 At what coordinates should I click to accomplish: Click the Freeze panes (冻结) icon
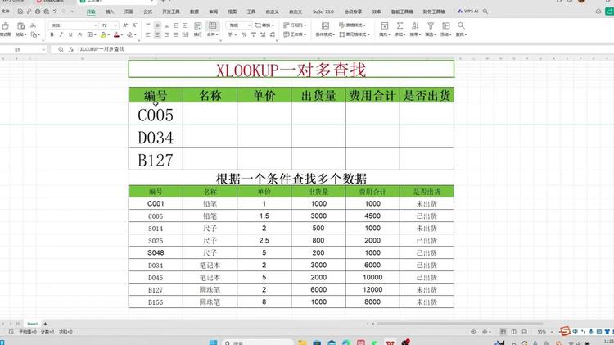[x=445, y=25]
